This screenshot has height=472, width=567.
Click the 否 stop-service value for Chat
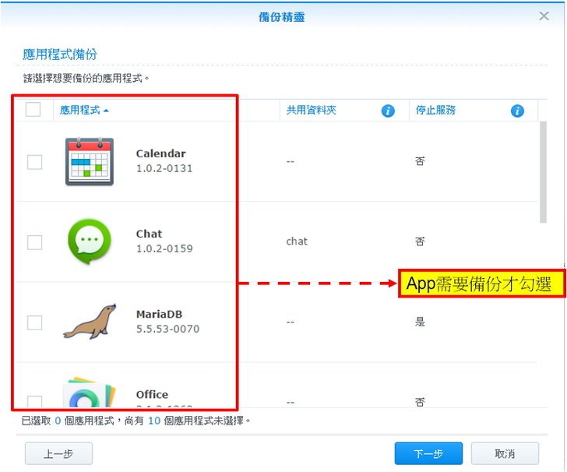pos(420,241)
